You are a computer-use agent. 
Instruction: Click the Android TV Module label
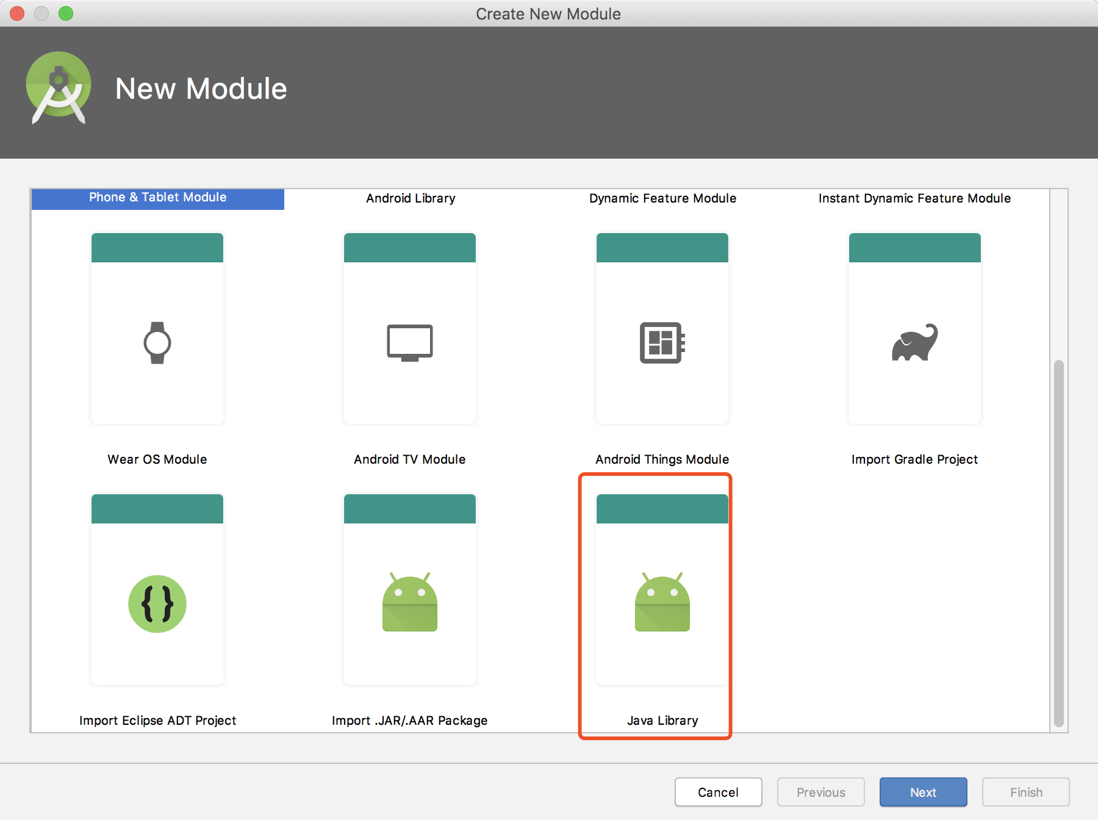(410, 459)
